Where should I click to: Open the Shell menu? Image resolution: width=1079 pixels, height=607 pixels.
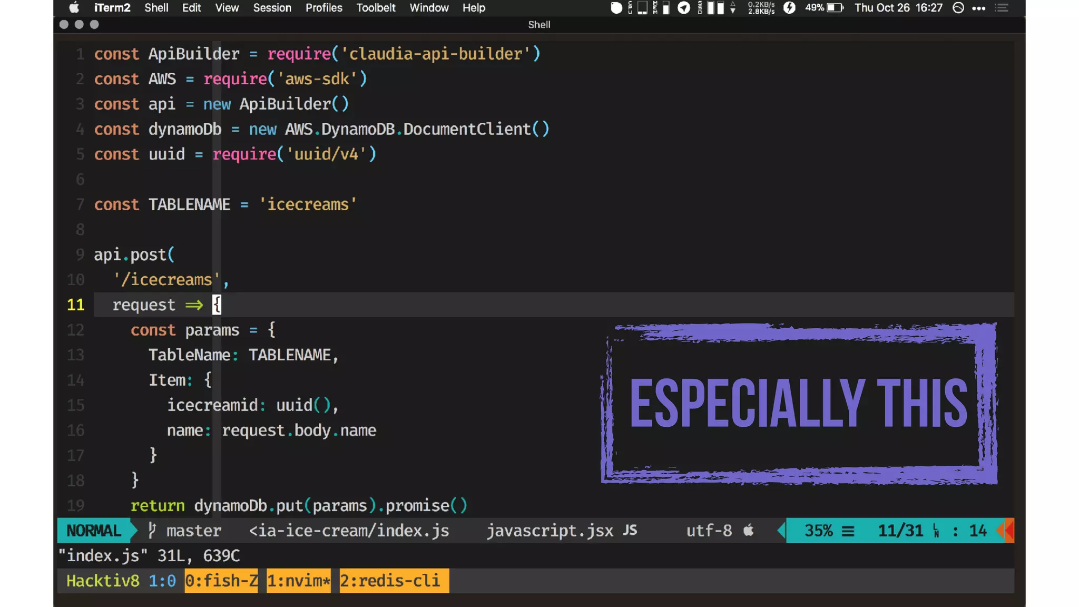coord(156,8)
